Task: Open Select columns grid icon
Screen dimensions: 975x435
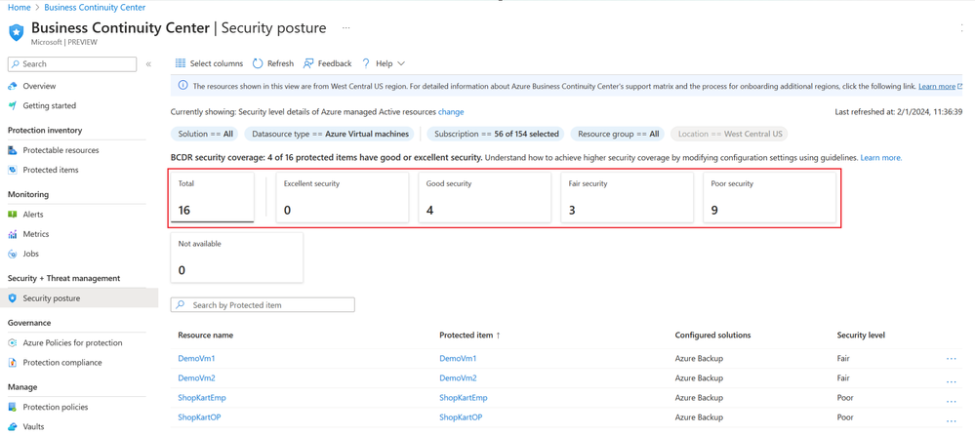Action: (181, 63)
